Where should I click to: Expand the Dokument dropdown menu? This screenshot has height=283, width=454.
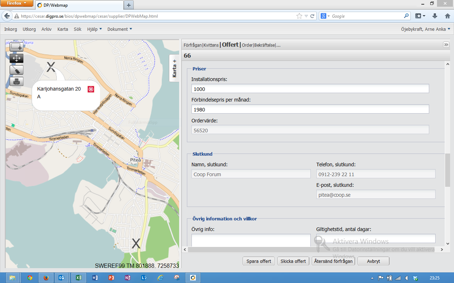click(x=120, y=29)
